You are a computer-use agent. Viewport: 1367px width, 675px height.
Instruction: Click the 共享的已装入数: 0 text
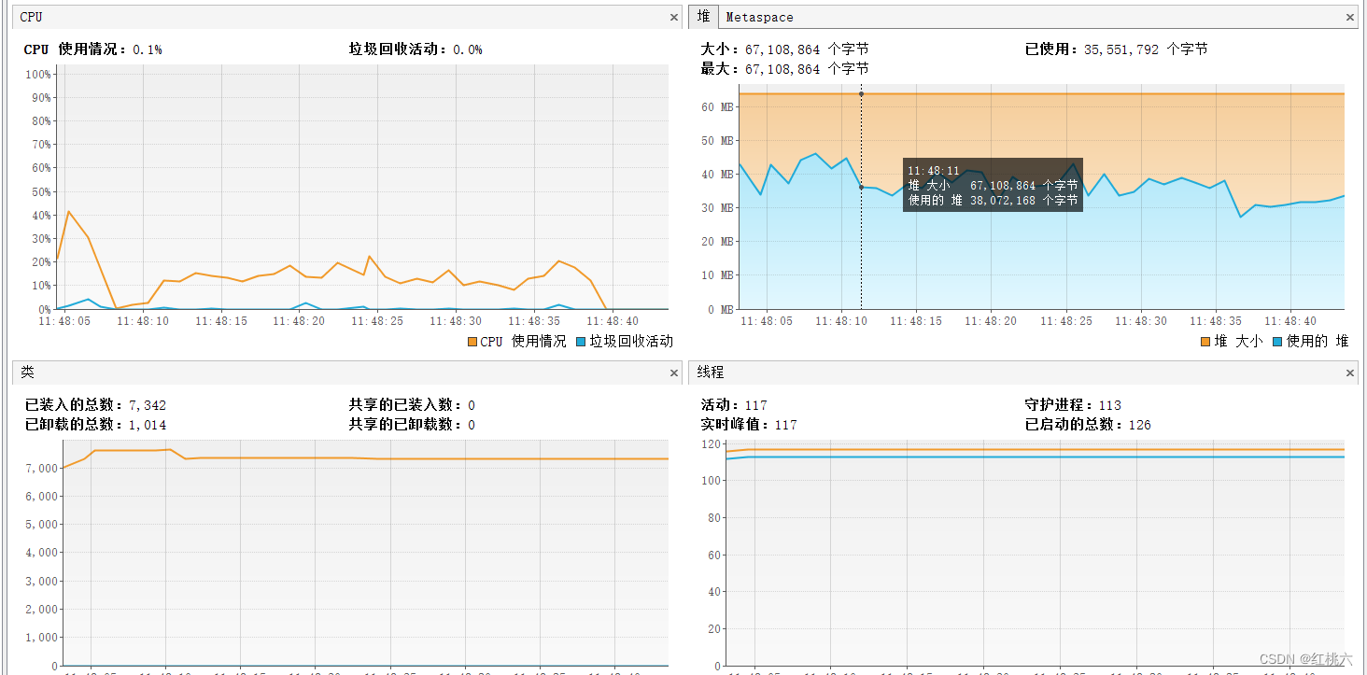[412, 405]
